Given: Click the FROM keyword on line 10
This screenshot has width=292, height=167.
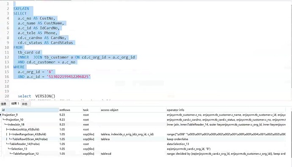Looking at the screenshot, I should 18,47.
